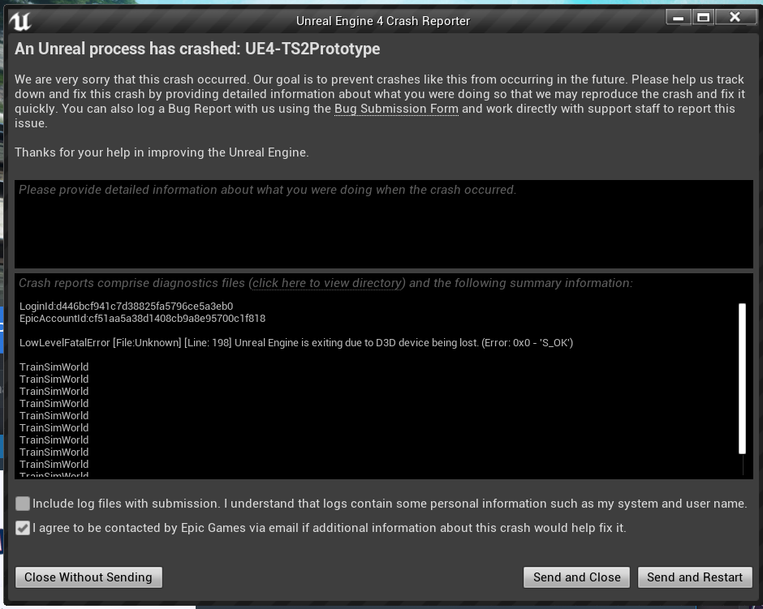
Task: Open the Bug Submission Form link
Action: [x=396, y=109]
